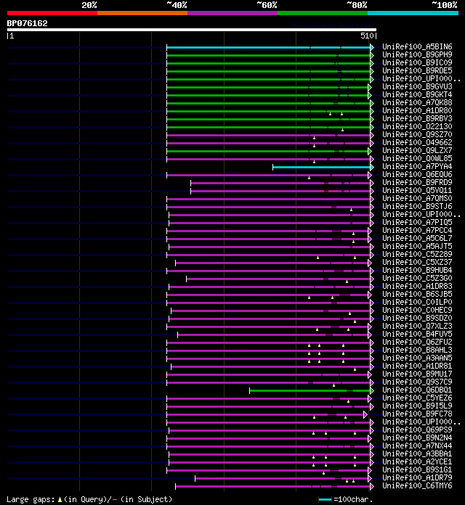Select the UniRef100_B4FUV5 label
The height and width of the screenshot is (505, 465).
417,334
